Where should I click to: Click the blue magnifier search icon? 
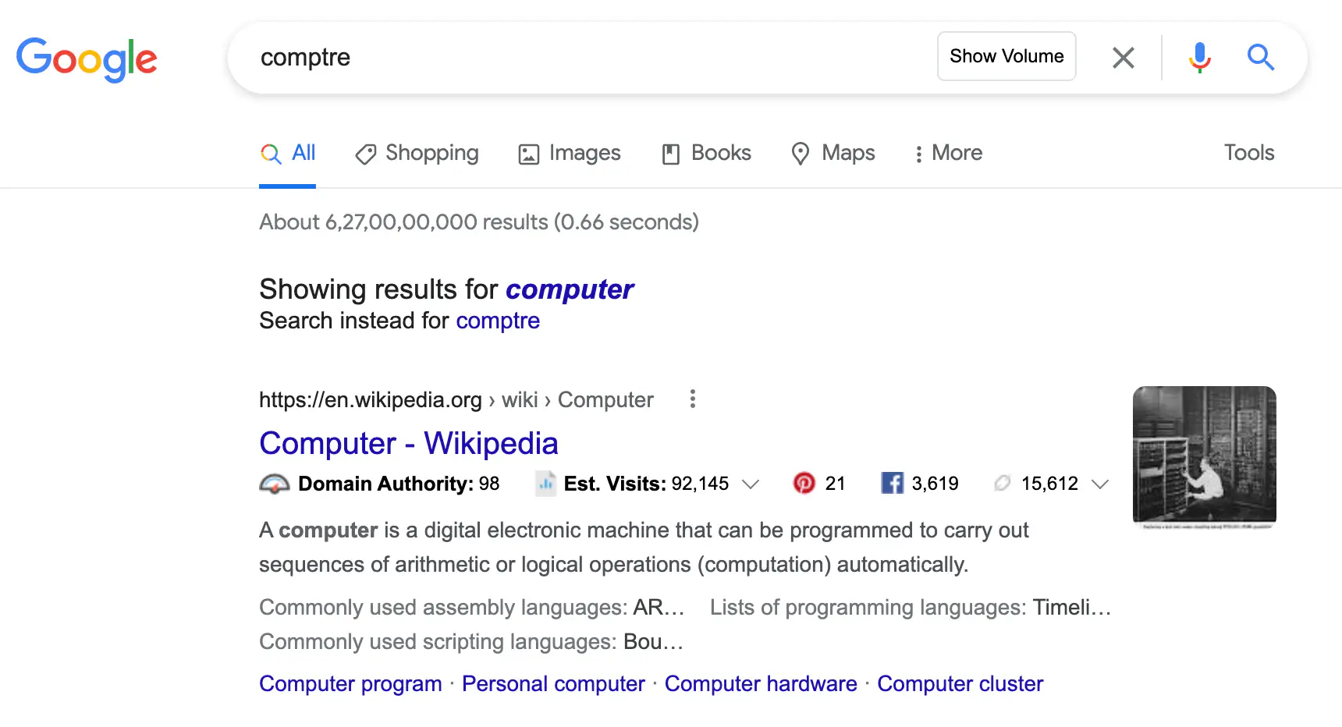pyautogui.click(x=1260, y=57)
